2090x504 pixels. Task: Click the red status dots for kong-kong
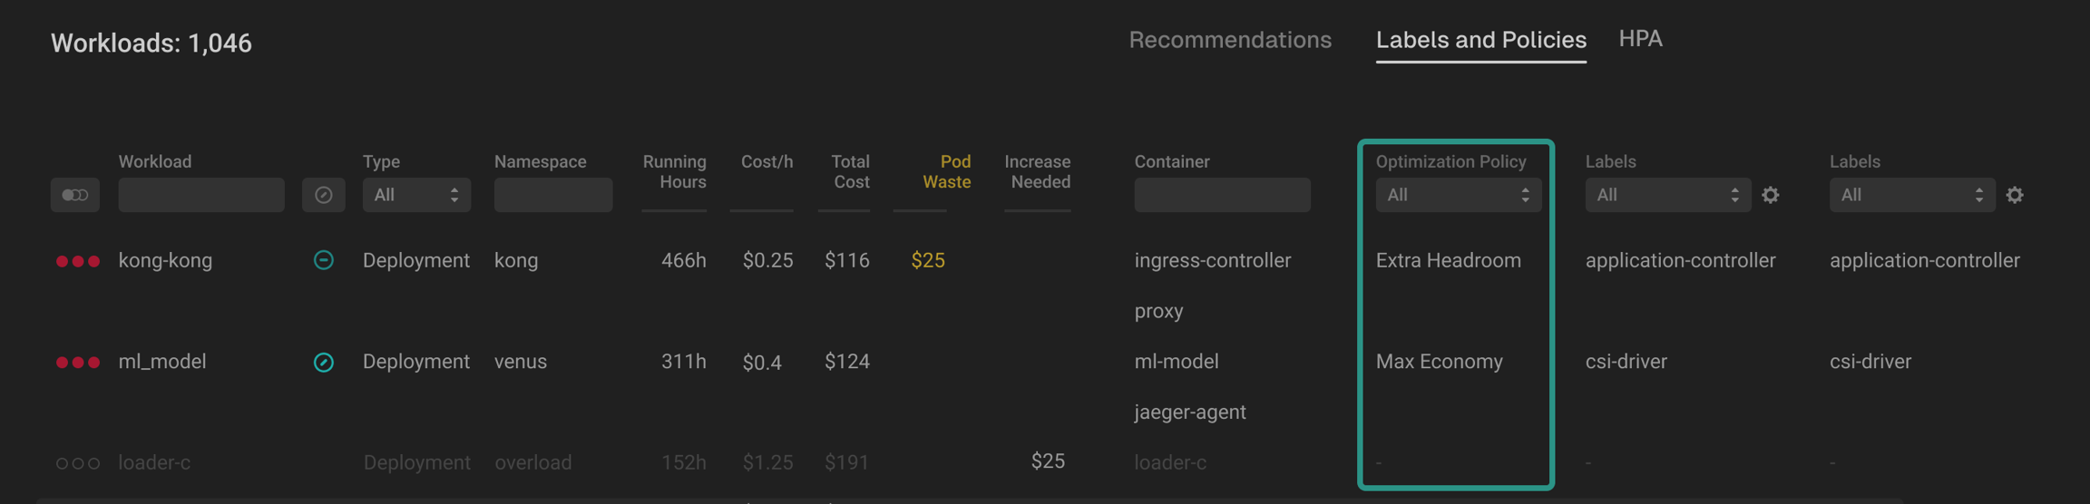pyautogui.click(x=78, y=261)
